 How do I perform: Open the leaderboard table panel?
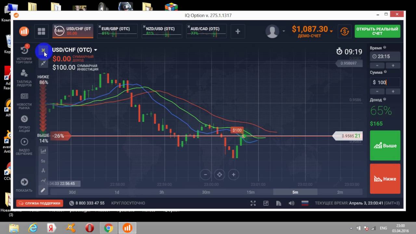(24, 78)
